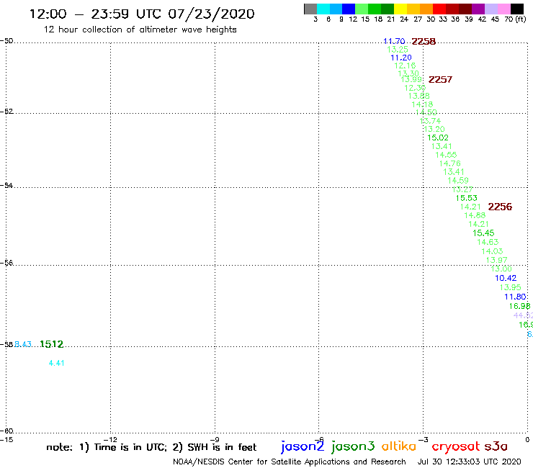This screenshot has height=468, width=533.
Task: Click the dark red 's3a' satellite label
Action: pos(496,446)
